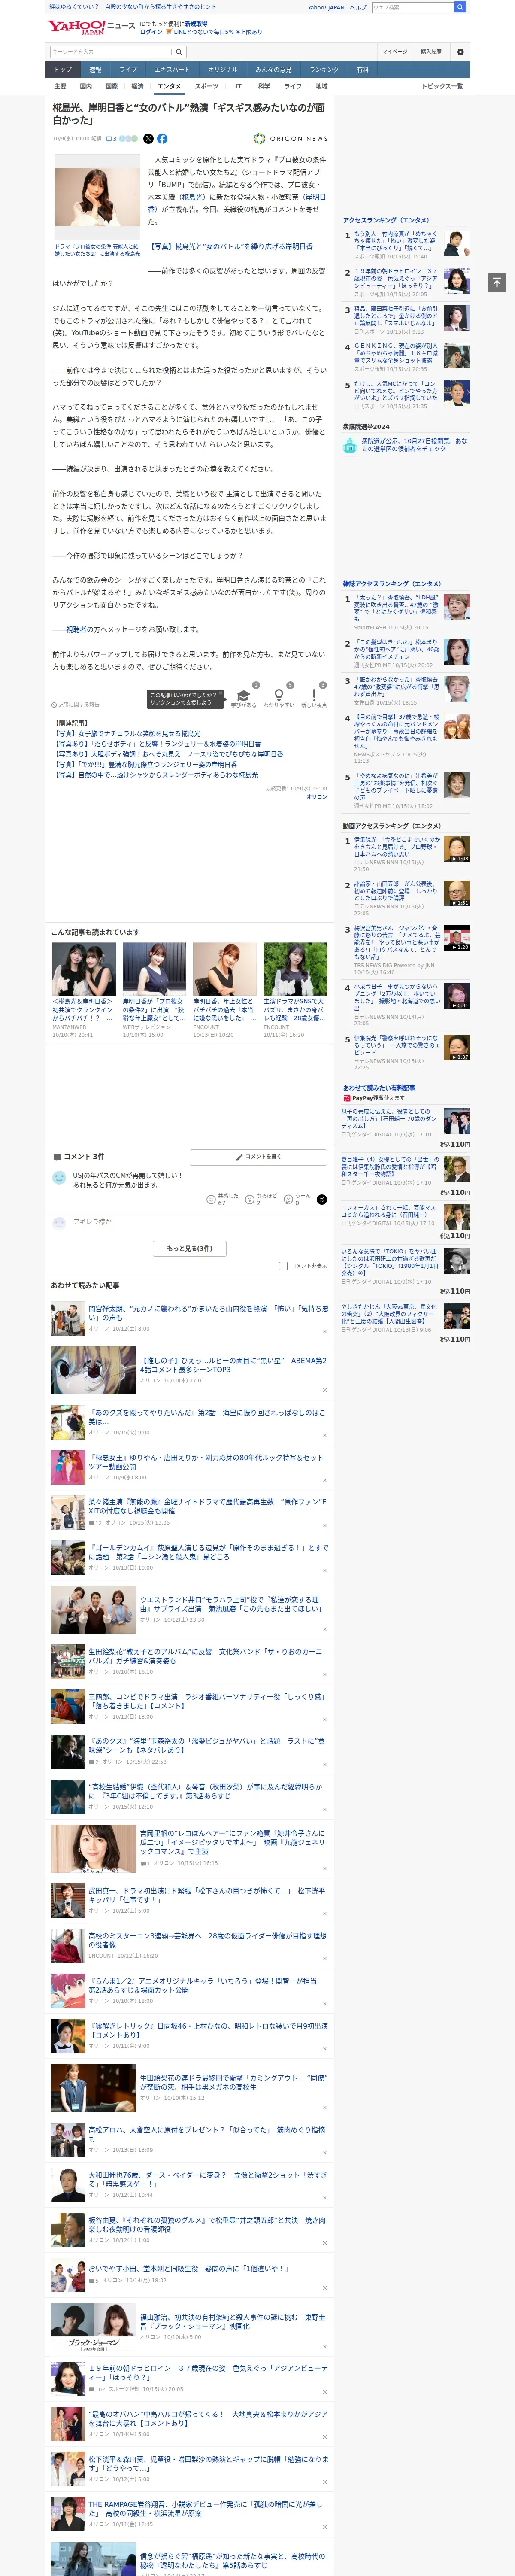Click the keyword search magnifier icon
Image resolution: width=515 pixels, height=2576 pixels.
coord(179,52)
